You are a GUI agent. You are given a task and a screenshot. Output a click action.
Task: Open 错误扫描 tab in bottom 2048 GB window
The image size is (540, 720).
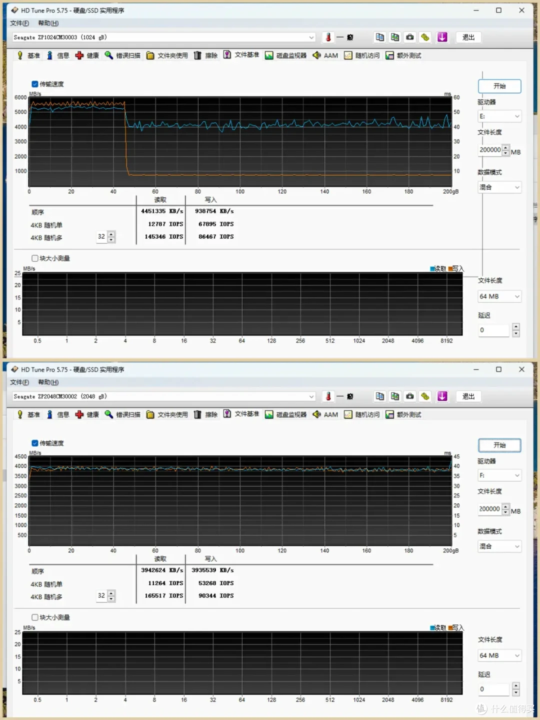[122, 414]
